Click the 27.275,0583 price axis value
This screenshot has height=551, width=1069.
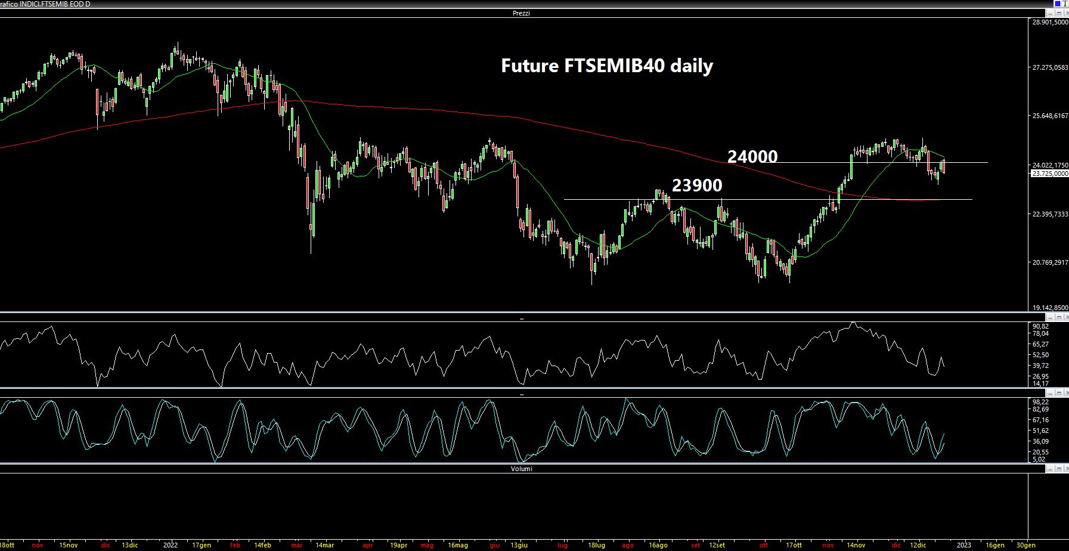tap(1051, 67)
